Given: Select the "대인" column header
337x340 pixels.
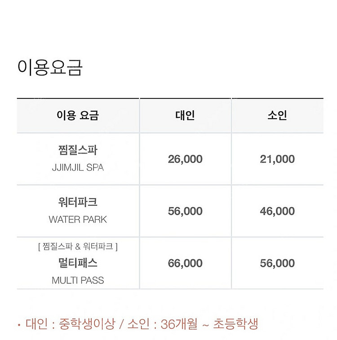Looking at the screenshot, I should [185, 115].
